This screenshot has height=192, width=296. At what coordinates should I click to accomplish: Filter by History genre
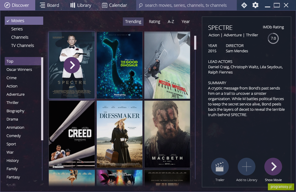[12, 161]
